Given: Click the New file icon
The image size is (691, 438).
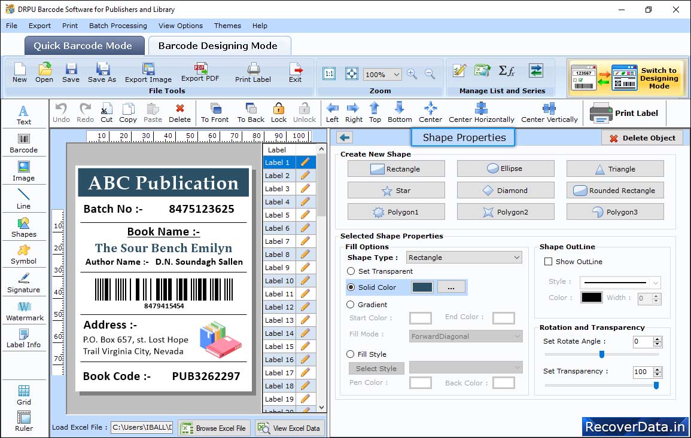Looking at the screenshot, I should click(x=19, y=73).
